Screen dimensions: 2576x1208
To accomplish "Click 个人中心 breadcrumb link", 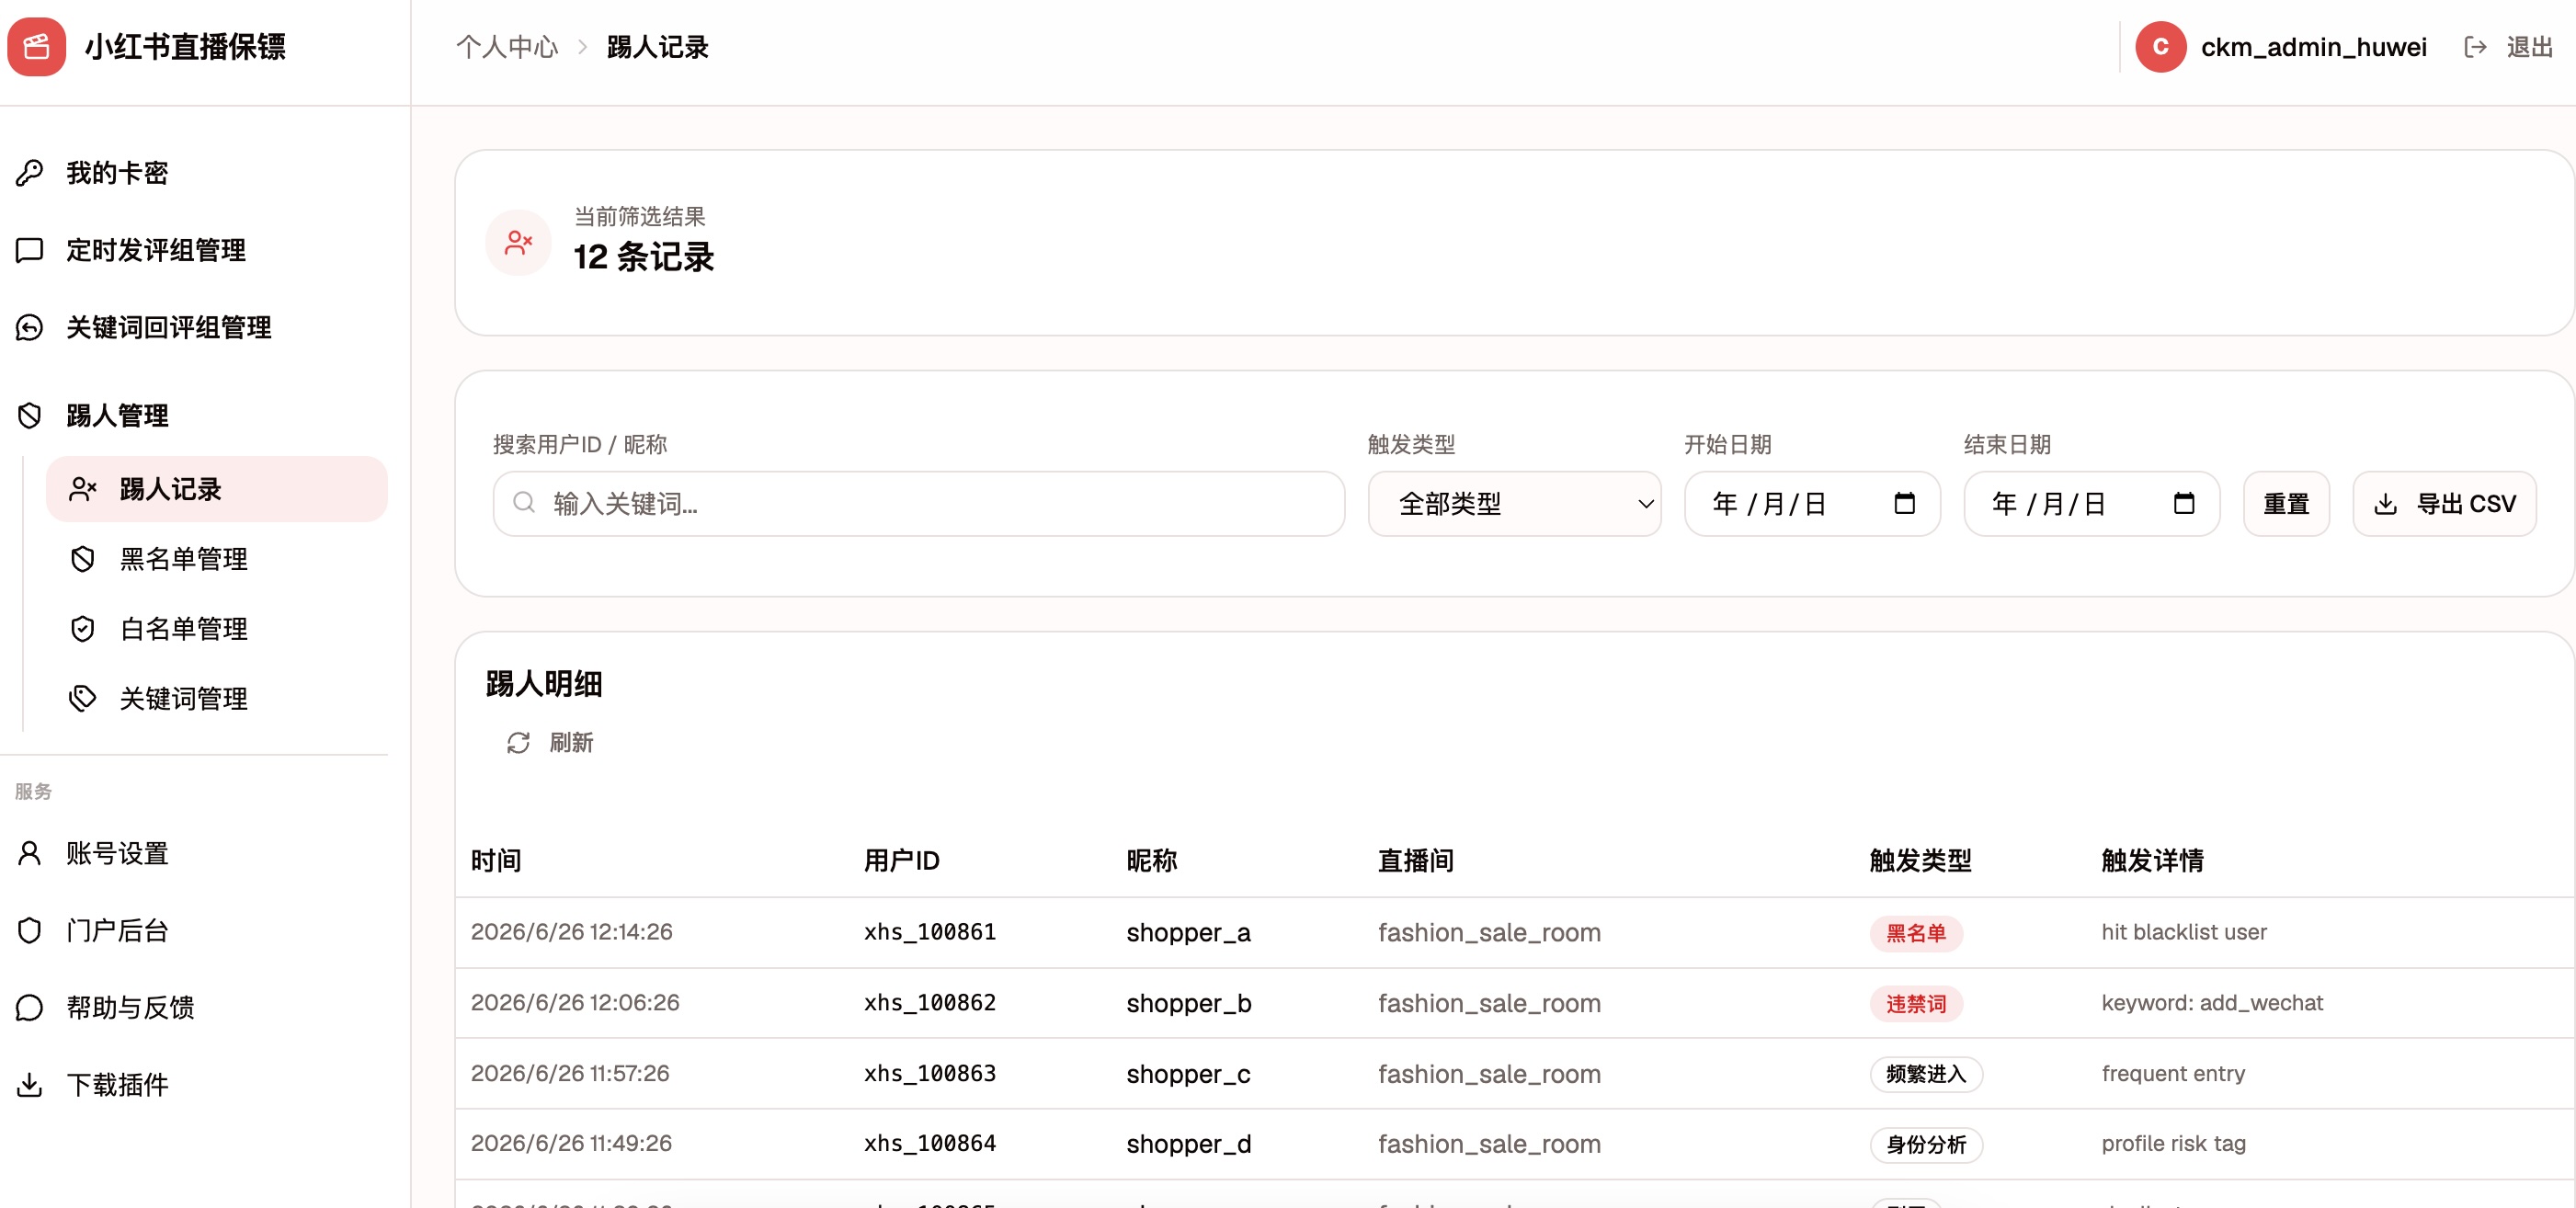I will [507, 47].
